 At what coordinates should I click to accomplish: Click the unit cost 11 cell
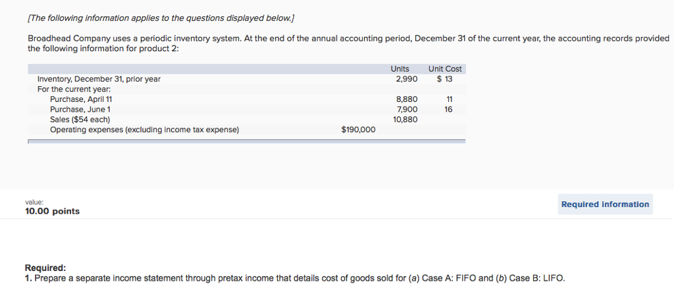click(x=448, y=99)
